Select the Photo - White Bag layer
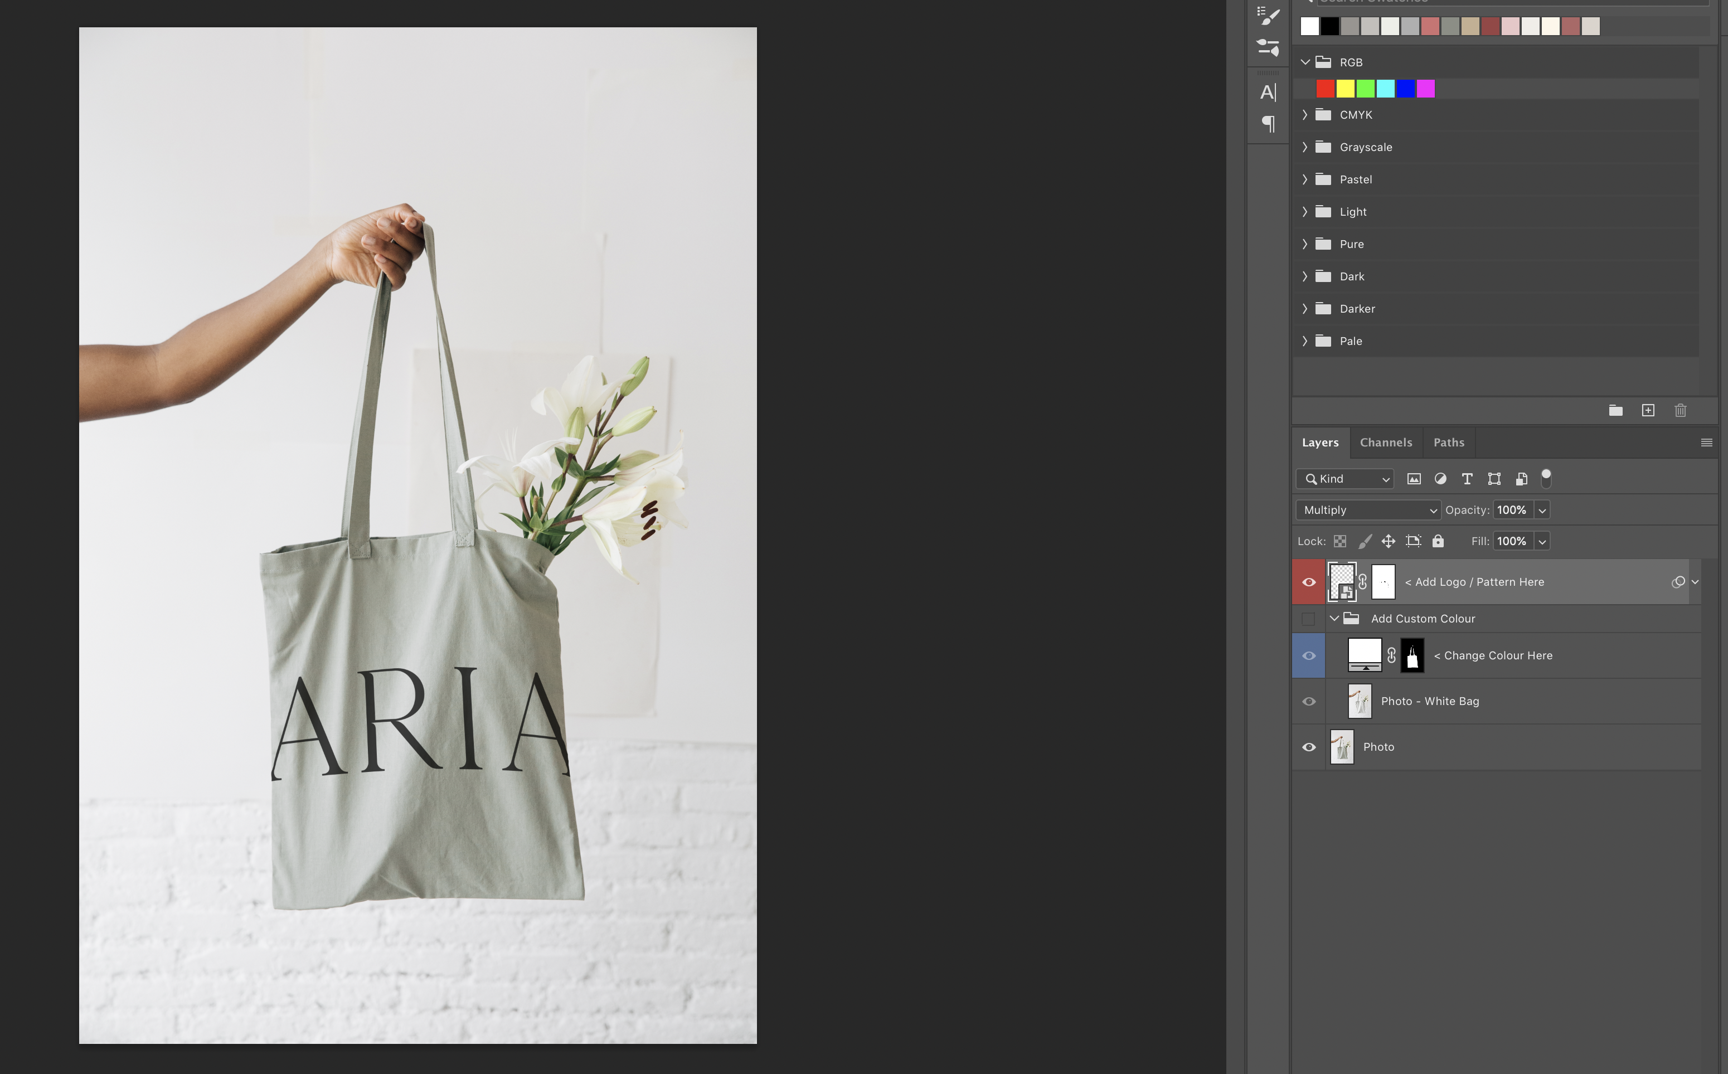Viewport: 1728px width, 1074px height. click(x=1430, y=702)
